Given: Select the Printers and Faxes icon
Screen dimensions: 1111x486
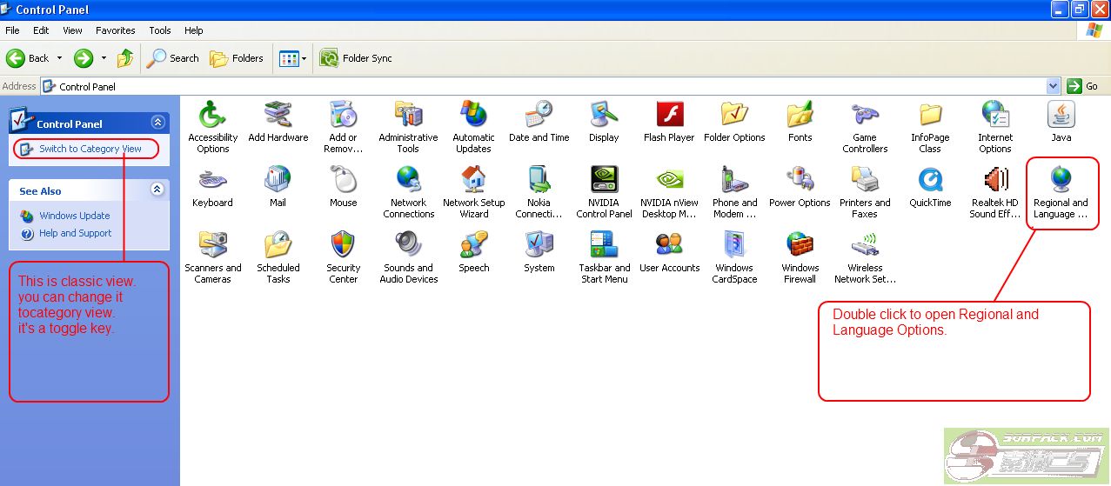Looking at the screenshot, I should (864, 181).
